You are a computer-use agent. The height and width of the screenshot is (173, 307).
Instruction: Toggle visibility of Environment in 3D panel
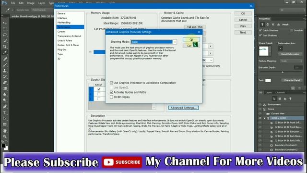coord(260,105)
